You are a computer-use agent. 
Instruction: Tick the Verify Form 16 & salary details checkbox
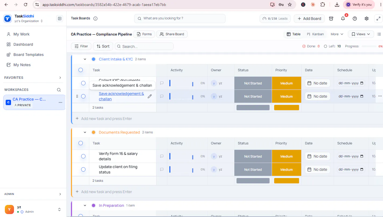[83, 156]
